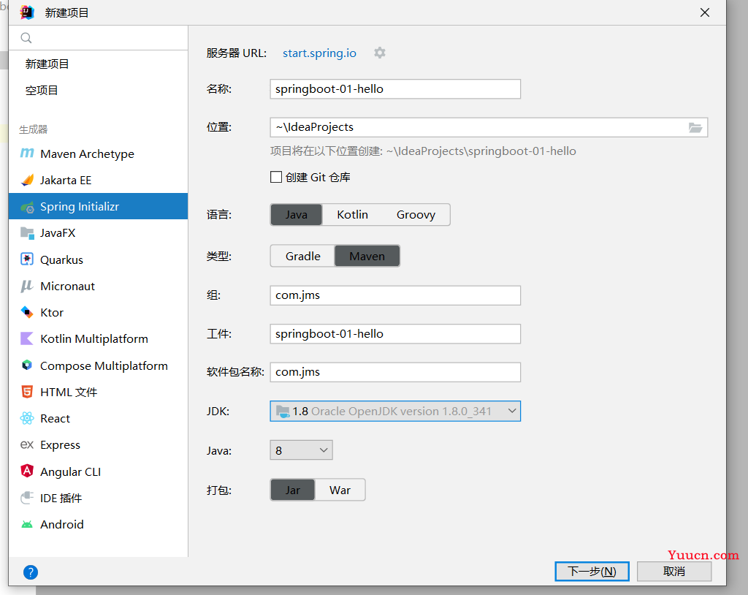
Task: Select the Ktor generator
Action: click(99, 312)
